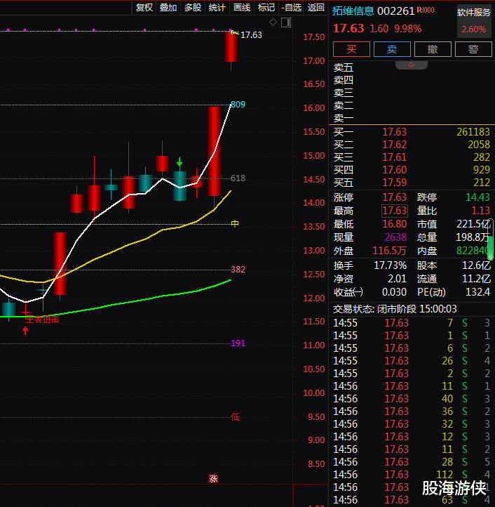This screenshot has width=495, height=507.
Task: Click the 15.00 price axis label
Action: point(314,155)
